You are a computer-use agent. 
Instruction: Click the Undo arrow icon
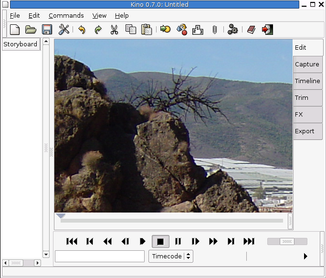coord(82,30)
